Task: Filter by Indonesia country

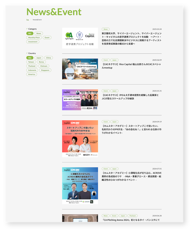Action: [x=32, y=70]
